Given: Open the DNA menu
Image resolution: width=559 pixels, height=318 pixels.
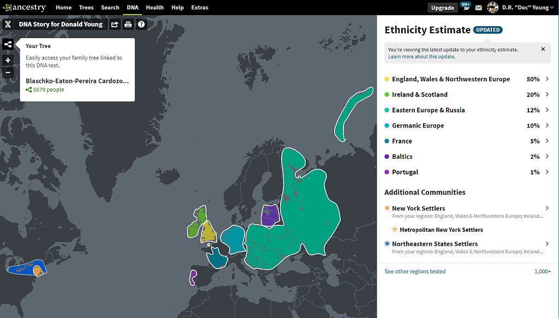Looking at the screenshot, I should click(133, 8).
